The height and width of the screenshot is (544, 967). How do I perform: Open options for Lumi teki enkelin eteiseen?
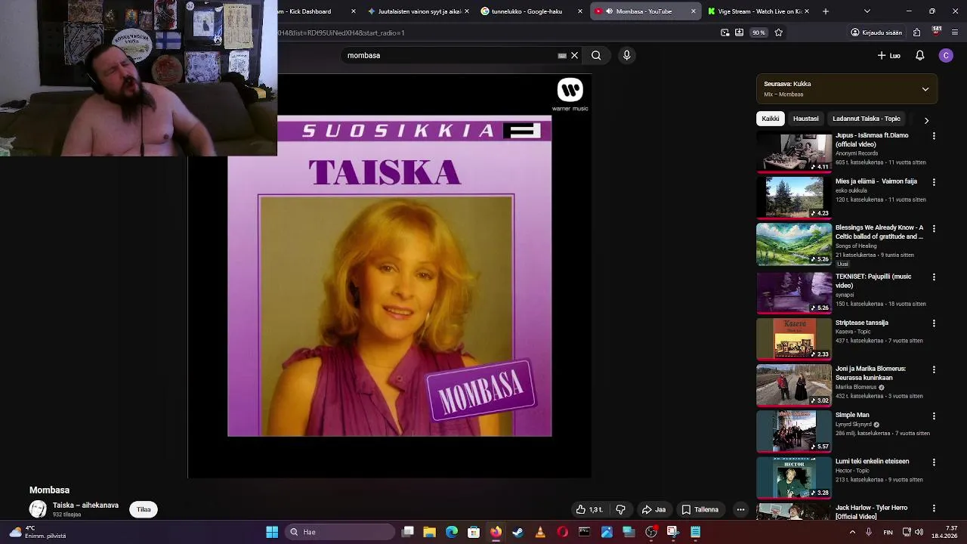pos(934,462)
